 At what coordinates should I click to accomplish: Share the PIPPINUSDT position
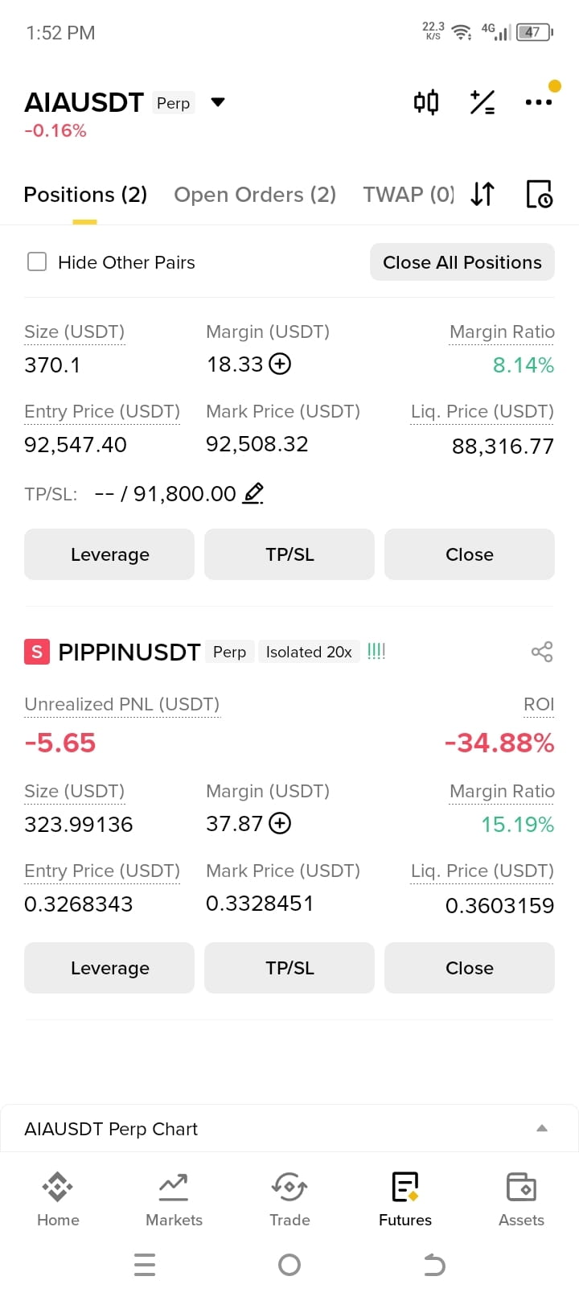(542, 652)
